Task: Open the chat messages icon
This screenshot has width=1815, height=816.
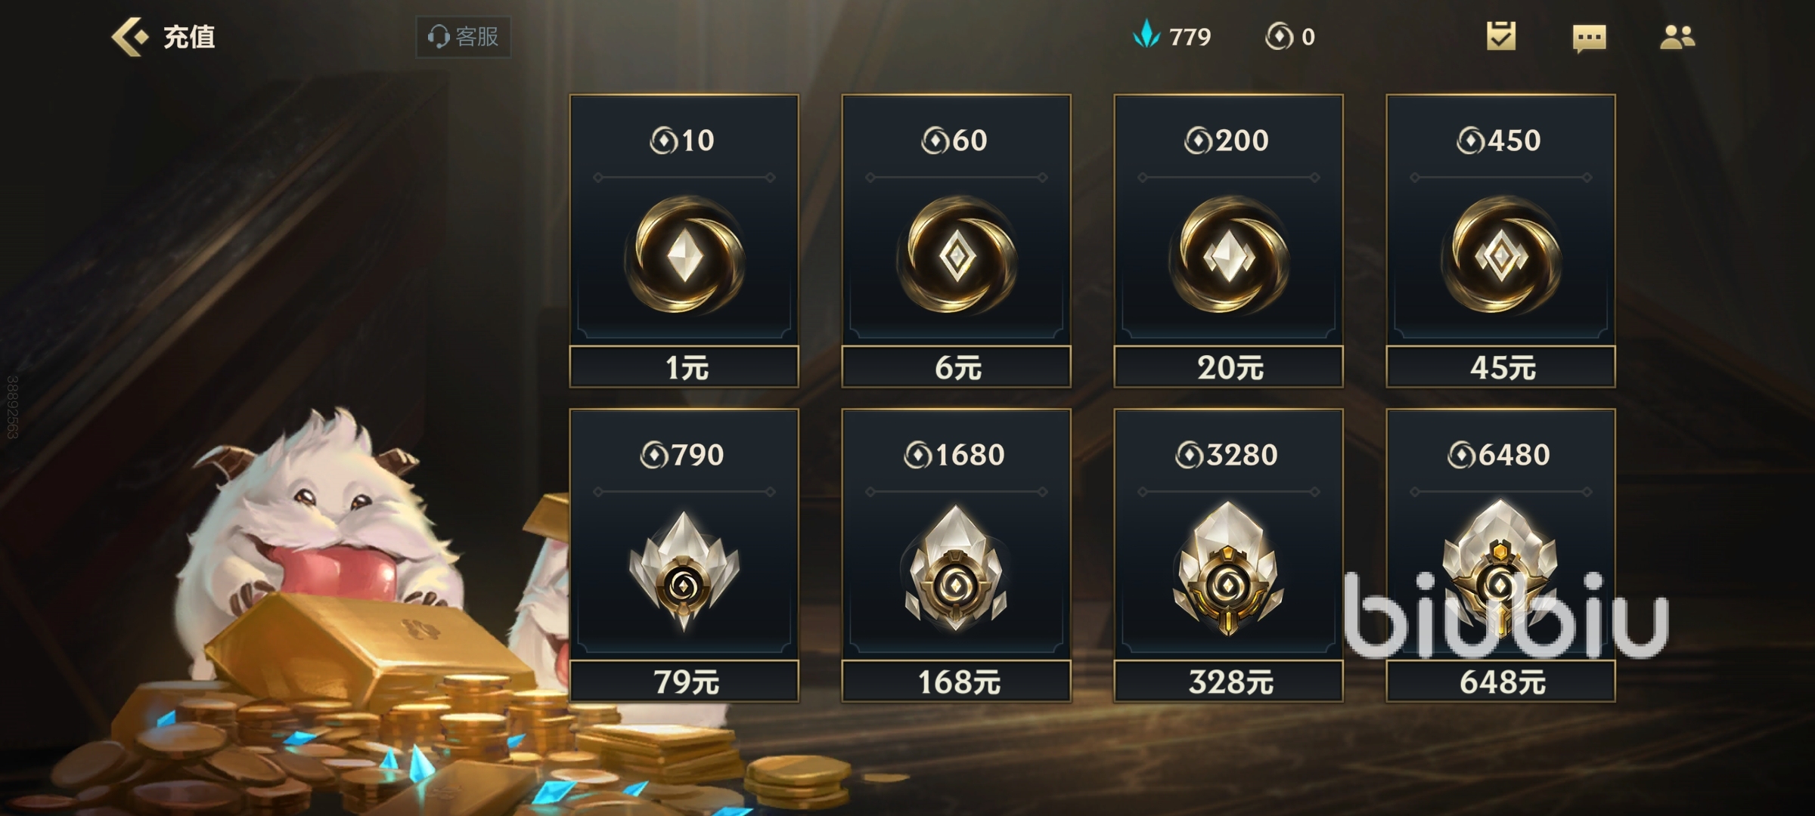Action: 1589,38
